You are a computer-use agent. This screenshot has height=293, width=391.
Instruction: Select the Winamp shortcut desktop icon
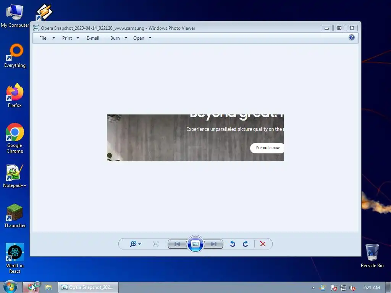point(44,12)
